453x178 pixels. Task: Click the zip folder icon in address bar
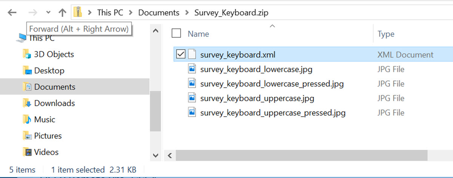(x=78, y=12)
